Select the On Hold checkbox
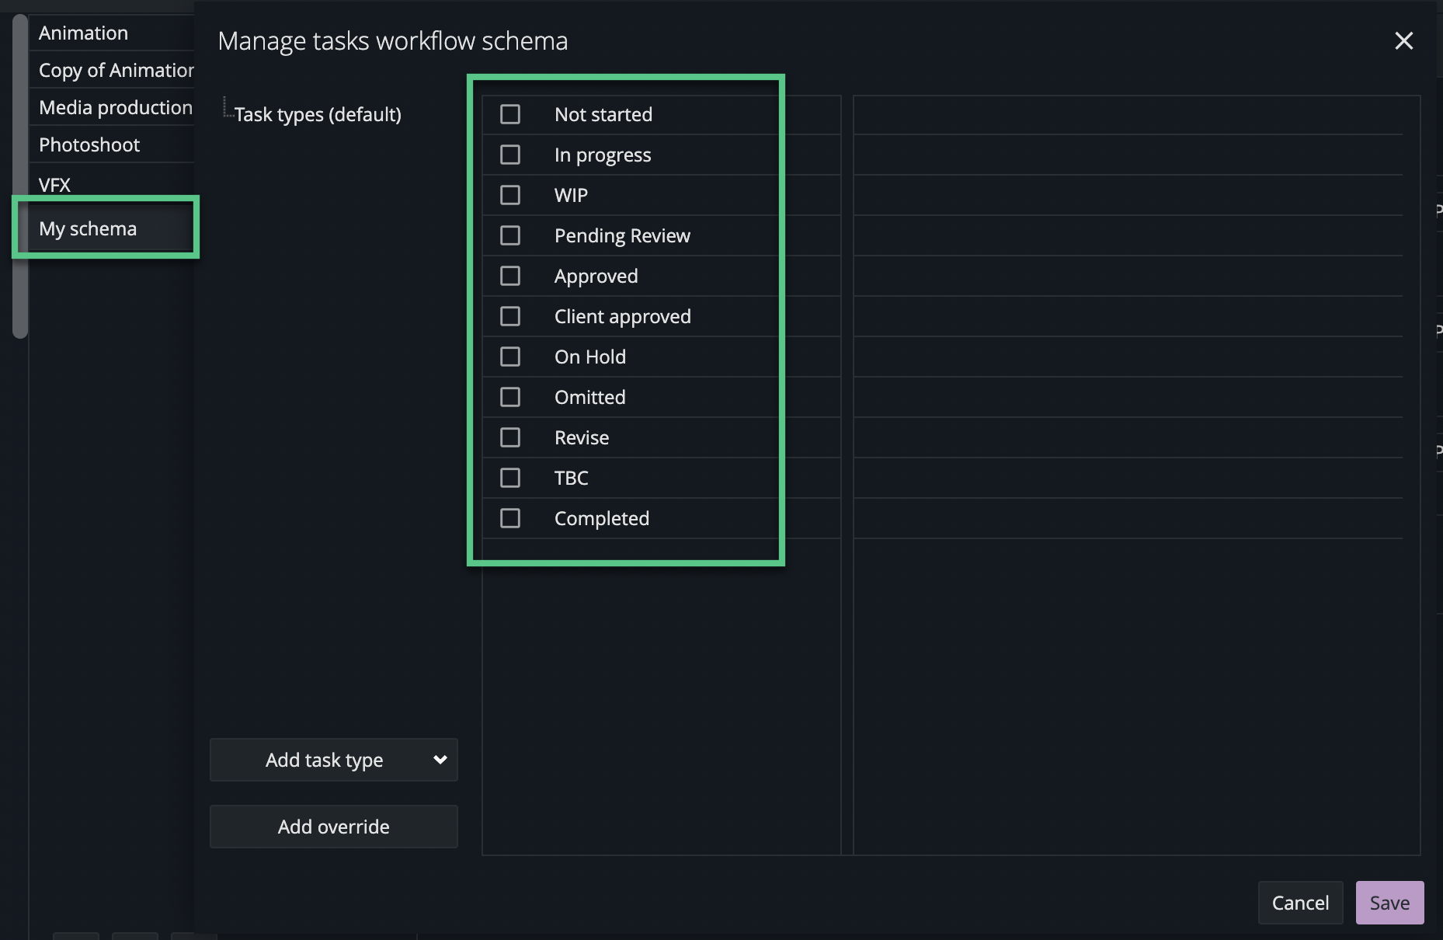 click(x=510, y=357)
